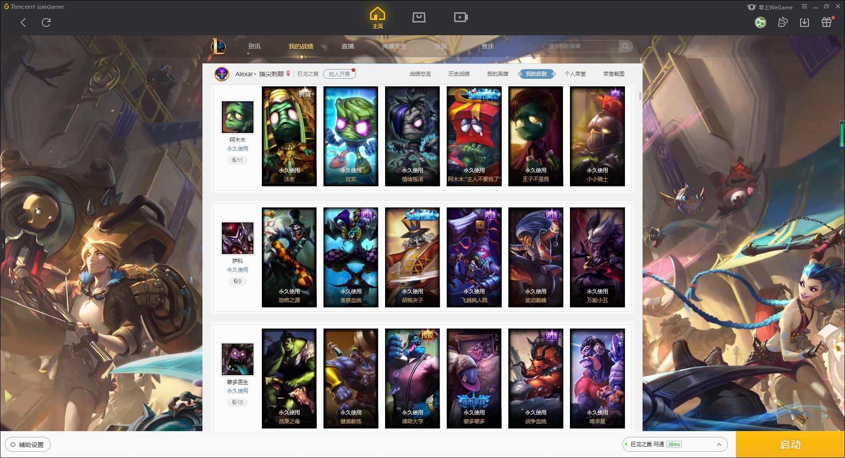Viewport: 845px width, 458px height.
Task: Click the 蒙多医生 champion portrait
Action: (x=238, y=359)
